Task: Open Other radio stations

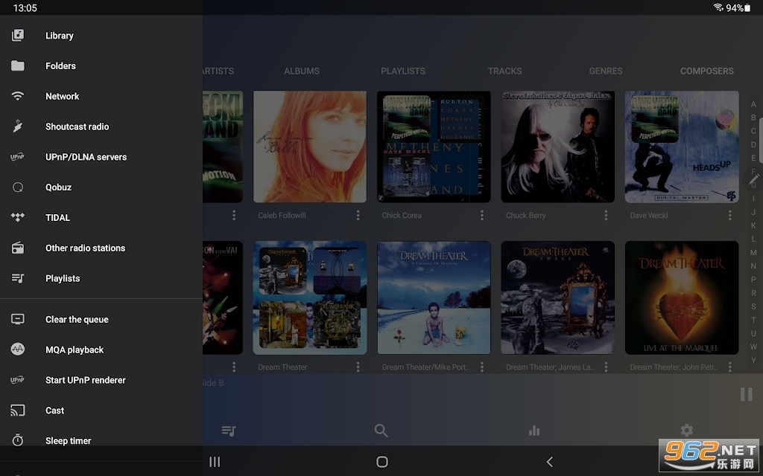Action: [x=85, y=248]
